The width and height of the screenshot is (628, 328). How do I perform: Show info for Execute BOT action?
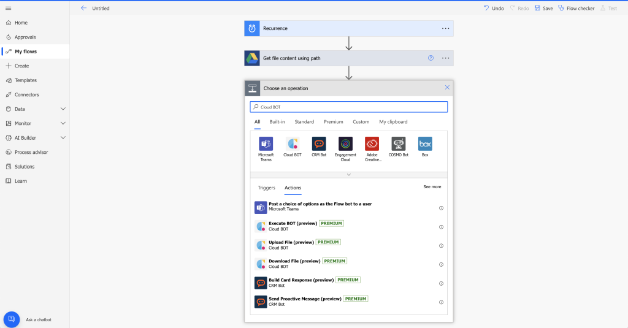point(441,227)
